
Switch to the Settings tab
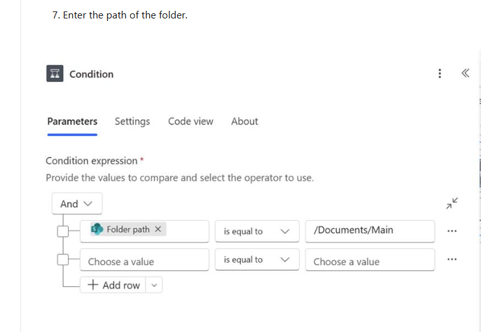(132, 121)
